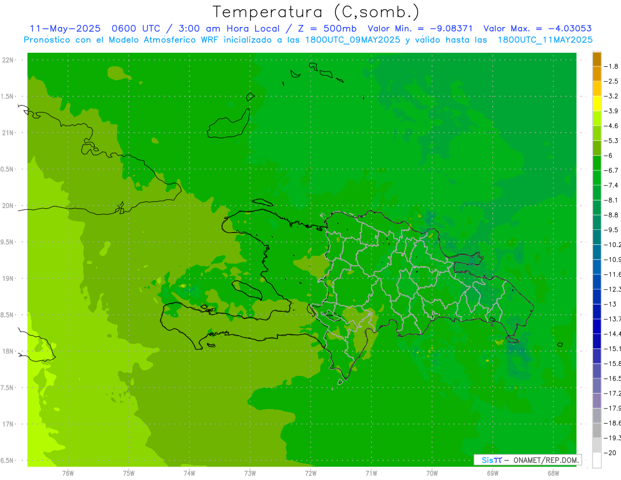Click the '74W' longitude label

click(189, 473)
